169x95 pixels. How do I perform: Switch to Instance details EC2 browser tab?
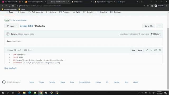tap(36, 2)
